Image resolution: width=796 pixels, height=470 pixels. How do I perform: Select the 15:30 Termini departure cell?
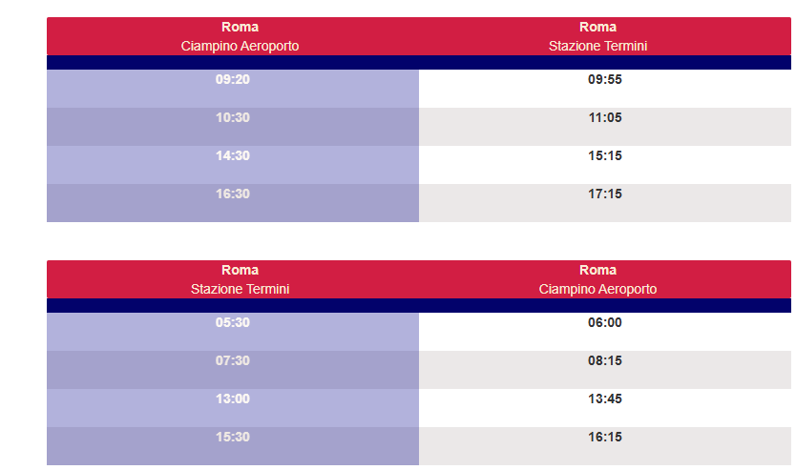233,446
